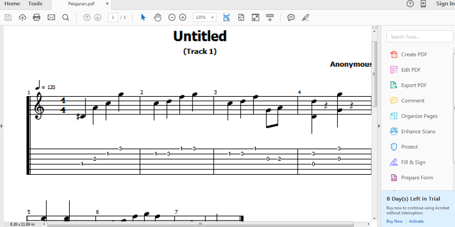The height and width of the screenshot is (227, 455).
Task: Activate the Hand pan tool
Action: pos(157,17)
